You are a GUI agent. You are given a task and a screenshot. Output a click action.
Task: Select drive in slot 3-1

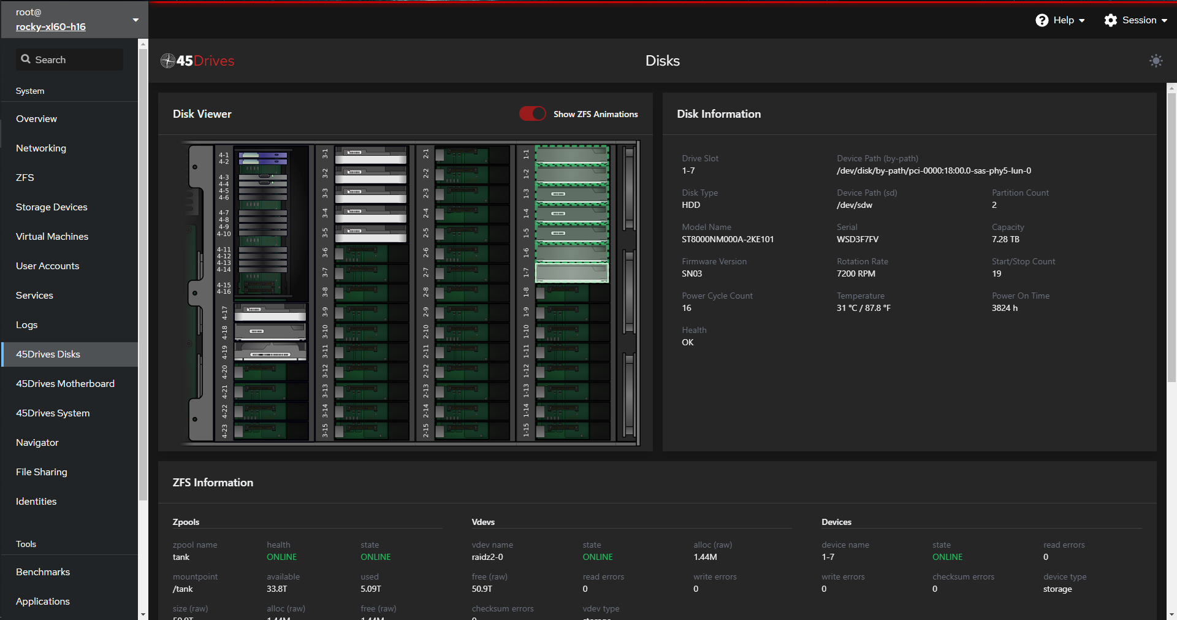[x=371, y=155]
